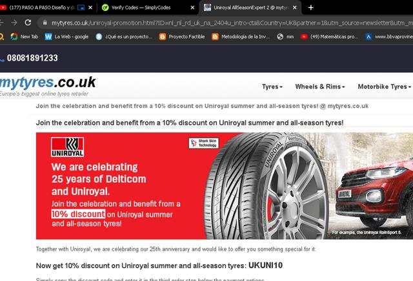Click the Uniroyal logo in the banner
The height and width of the screenshot is (281, 413).
coord(67,147)
